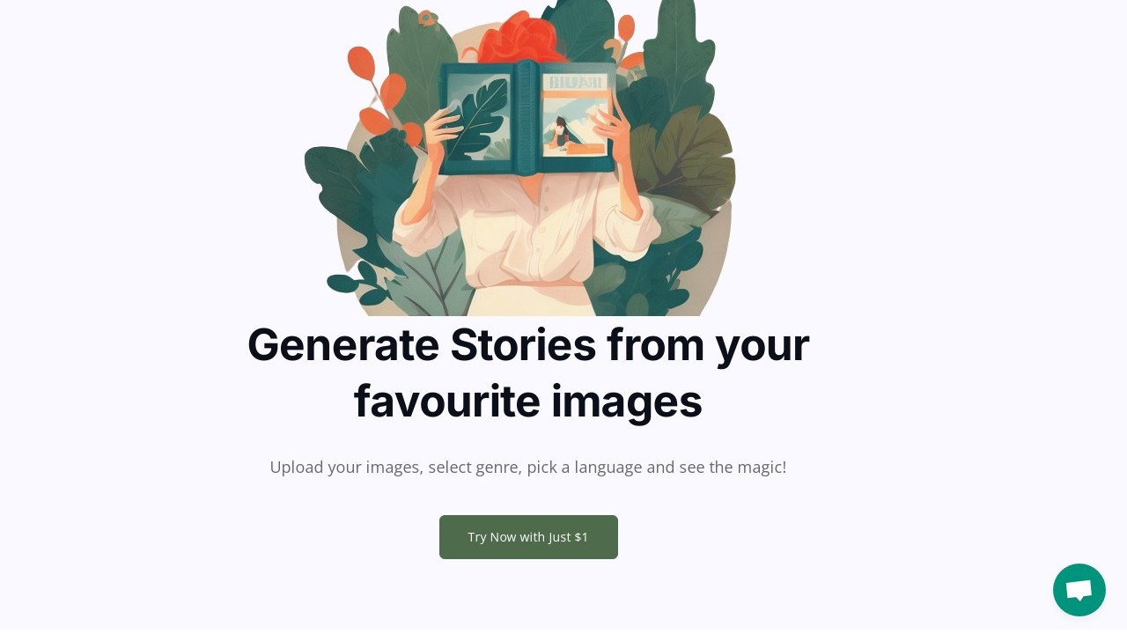Click the orange buds at the illustration's top right
Image resolution: width=1127 pixels, height=634 pixels.
[x=627, y=31]
